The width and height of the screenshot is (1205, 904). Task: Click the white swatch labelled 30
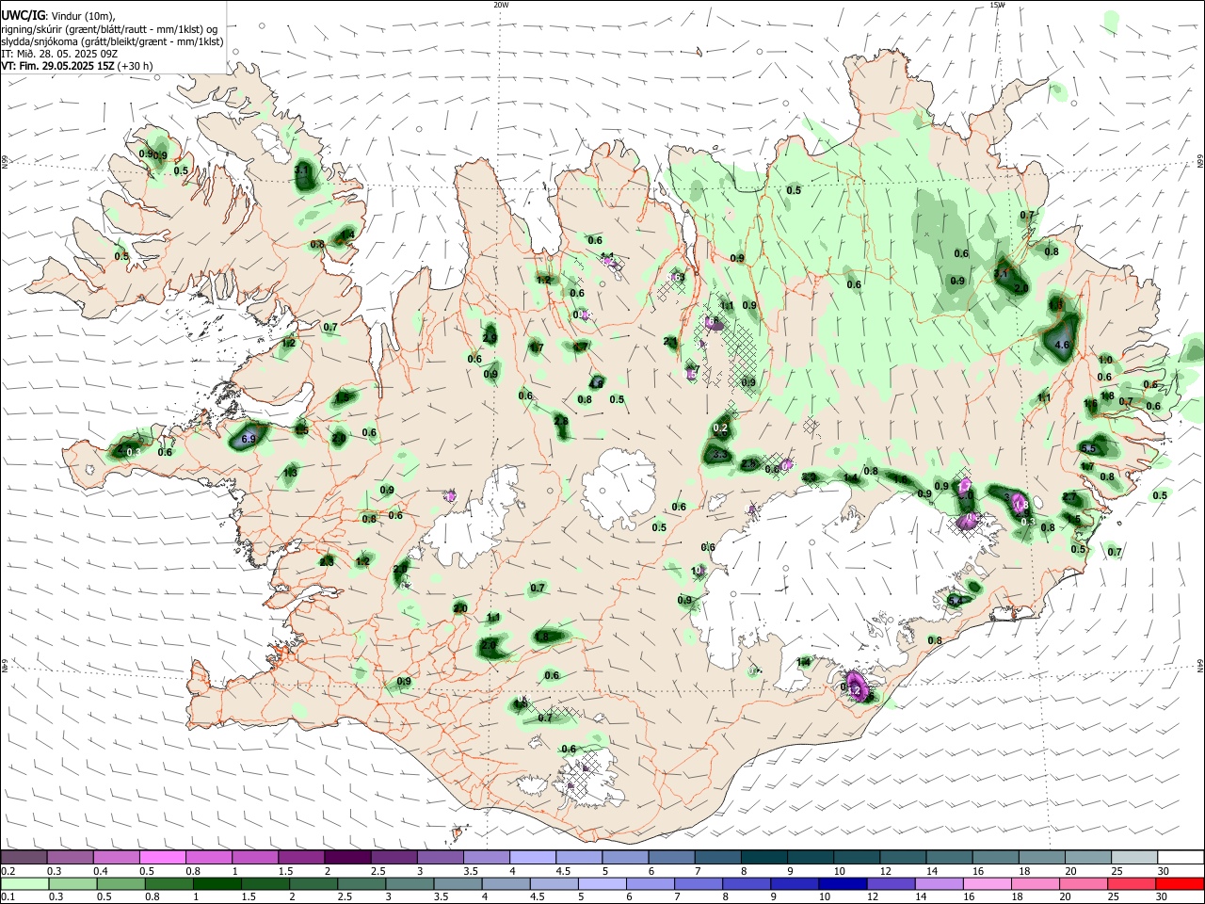[x=1181, y=858]
